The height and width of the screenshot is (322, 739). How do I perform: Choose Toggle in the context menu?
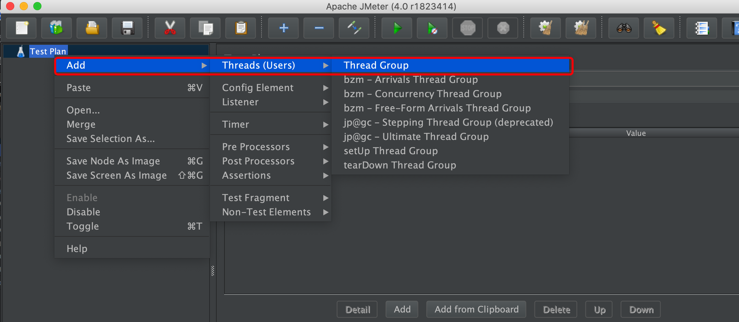pyautogui.click(x=83, y=226)
